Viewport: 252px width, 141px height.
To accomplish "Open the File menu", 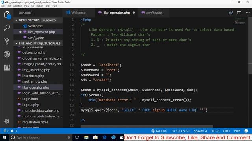I will (3, 6).
